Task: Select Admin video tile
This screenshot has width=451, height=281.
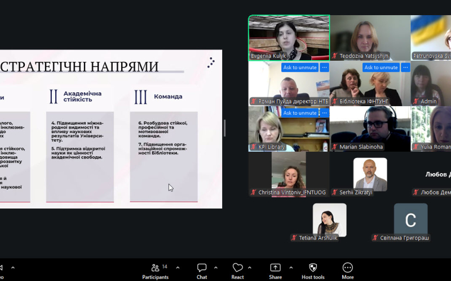Action: (431, 83)
